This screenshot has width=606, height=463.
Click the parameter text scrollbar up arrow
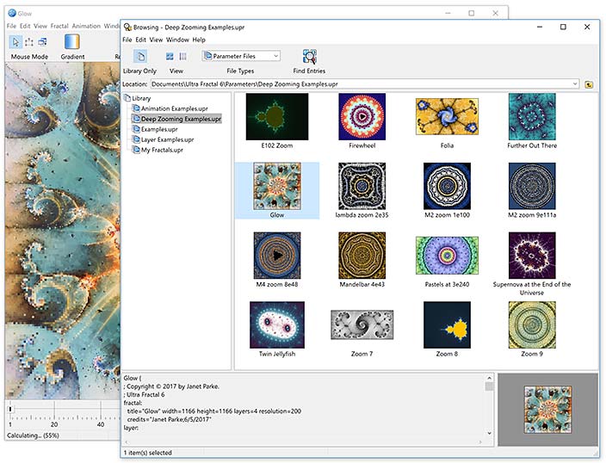tap(489, 378)
